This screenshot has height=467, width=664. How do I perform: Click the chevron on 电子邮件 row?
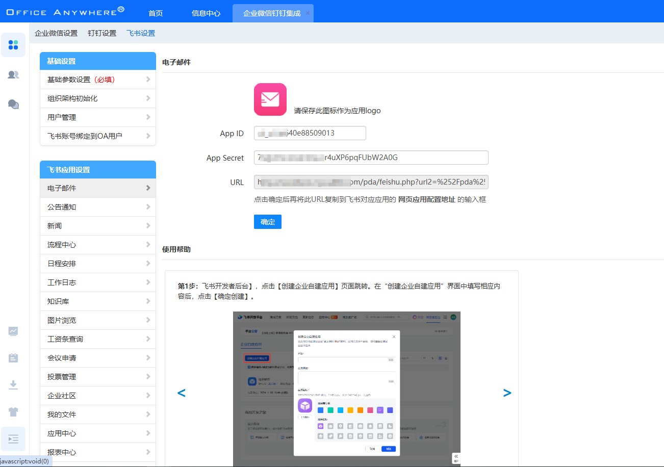148,188
